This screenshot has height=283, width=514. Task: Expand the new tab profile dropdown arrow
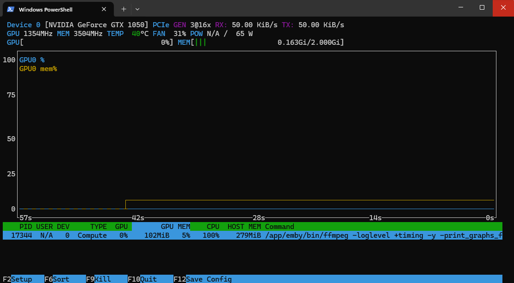137,9
